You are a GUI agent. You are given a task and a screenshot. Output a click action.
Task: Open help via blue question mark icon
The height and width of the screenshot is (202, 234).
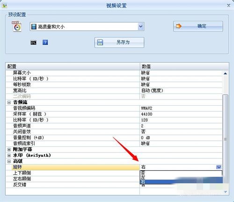[45, 42]
